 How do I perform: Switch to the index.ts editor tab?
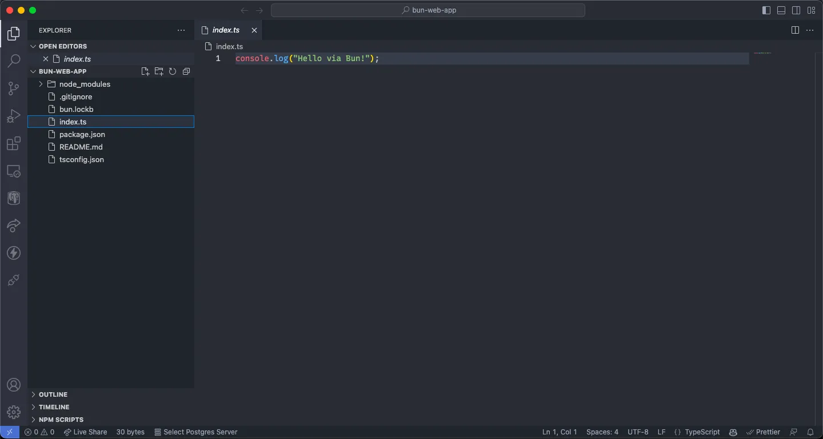[x=226, y=30]
